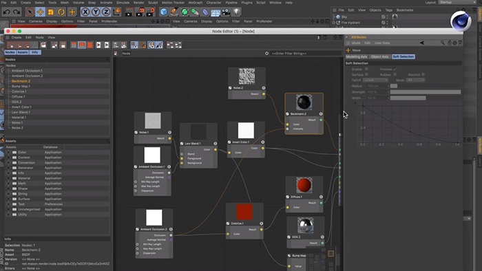The width and height of the screenshot is (482, 271).
Task: Toggle the Rubber checkbox
Action: point(395,74)
